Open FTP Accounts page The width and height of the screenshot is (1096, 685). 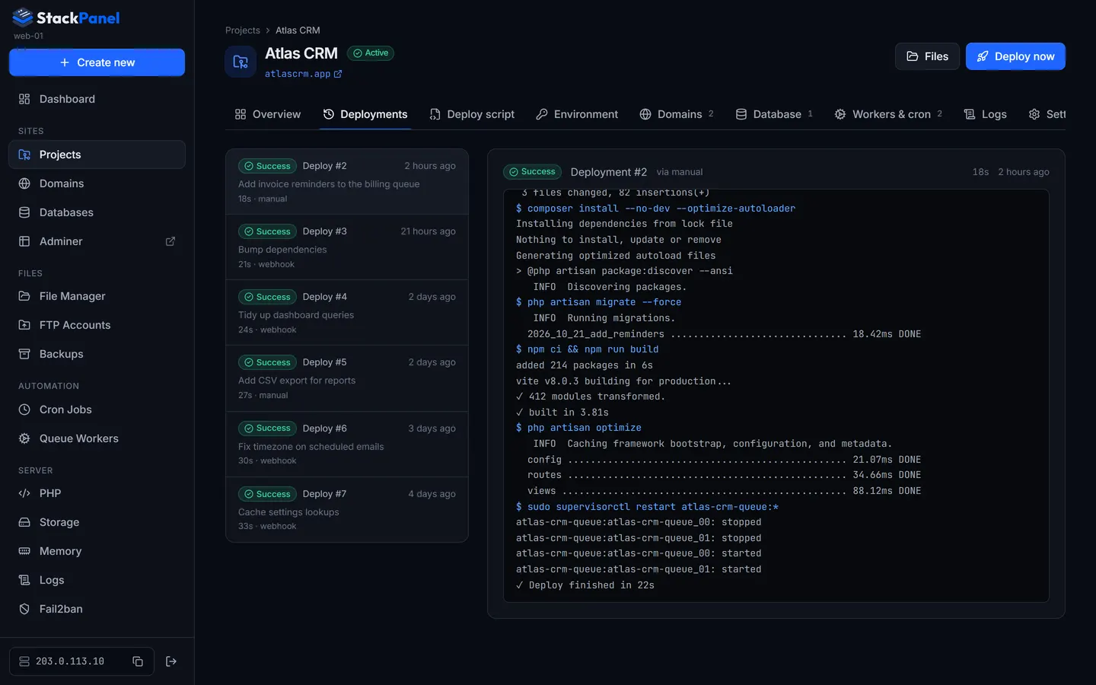point(97,325)
